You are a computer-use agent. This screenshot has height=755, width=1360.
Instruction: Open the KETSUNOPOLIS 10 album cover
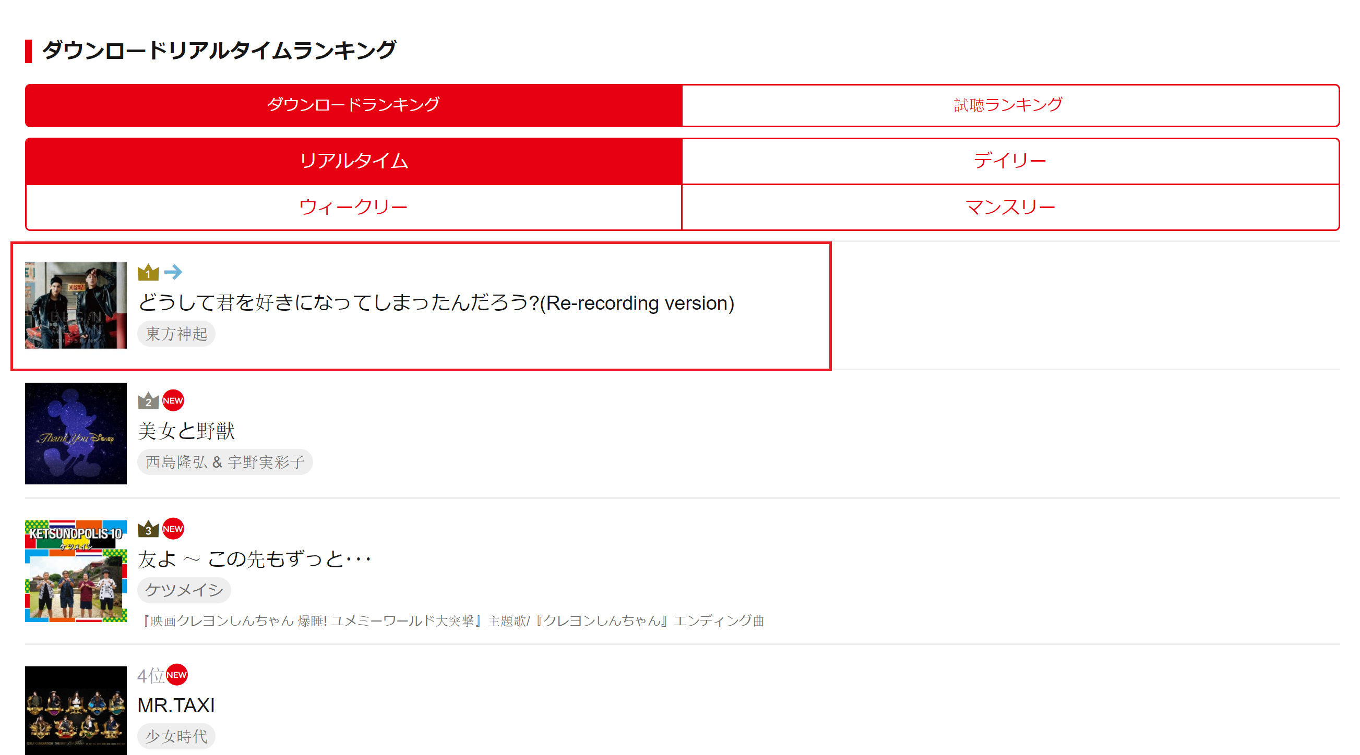pyautogui.click(x=76, y=571)
